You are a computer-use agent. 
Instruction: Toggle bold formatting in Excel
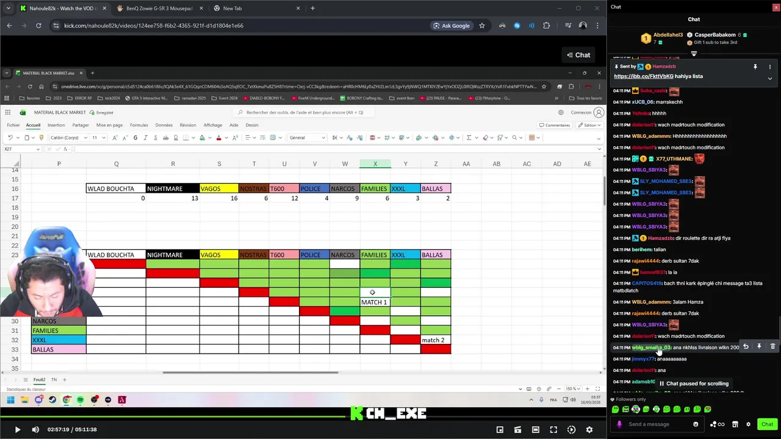click(x=135, y=138)
